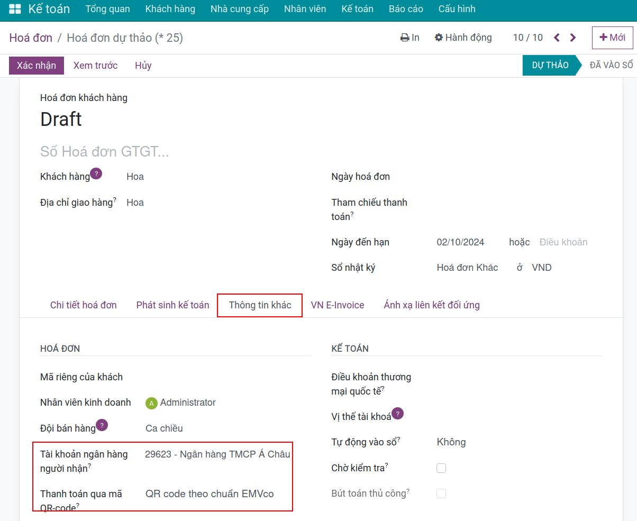Switch to Phát sinh kế toán tab

172,305
